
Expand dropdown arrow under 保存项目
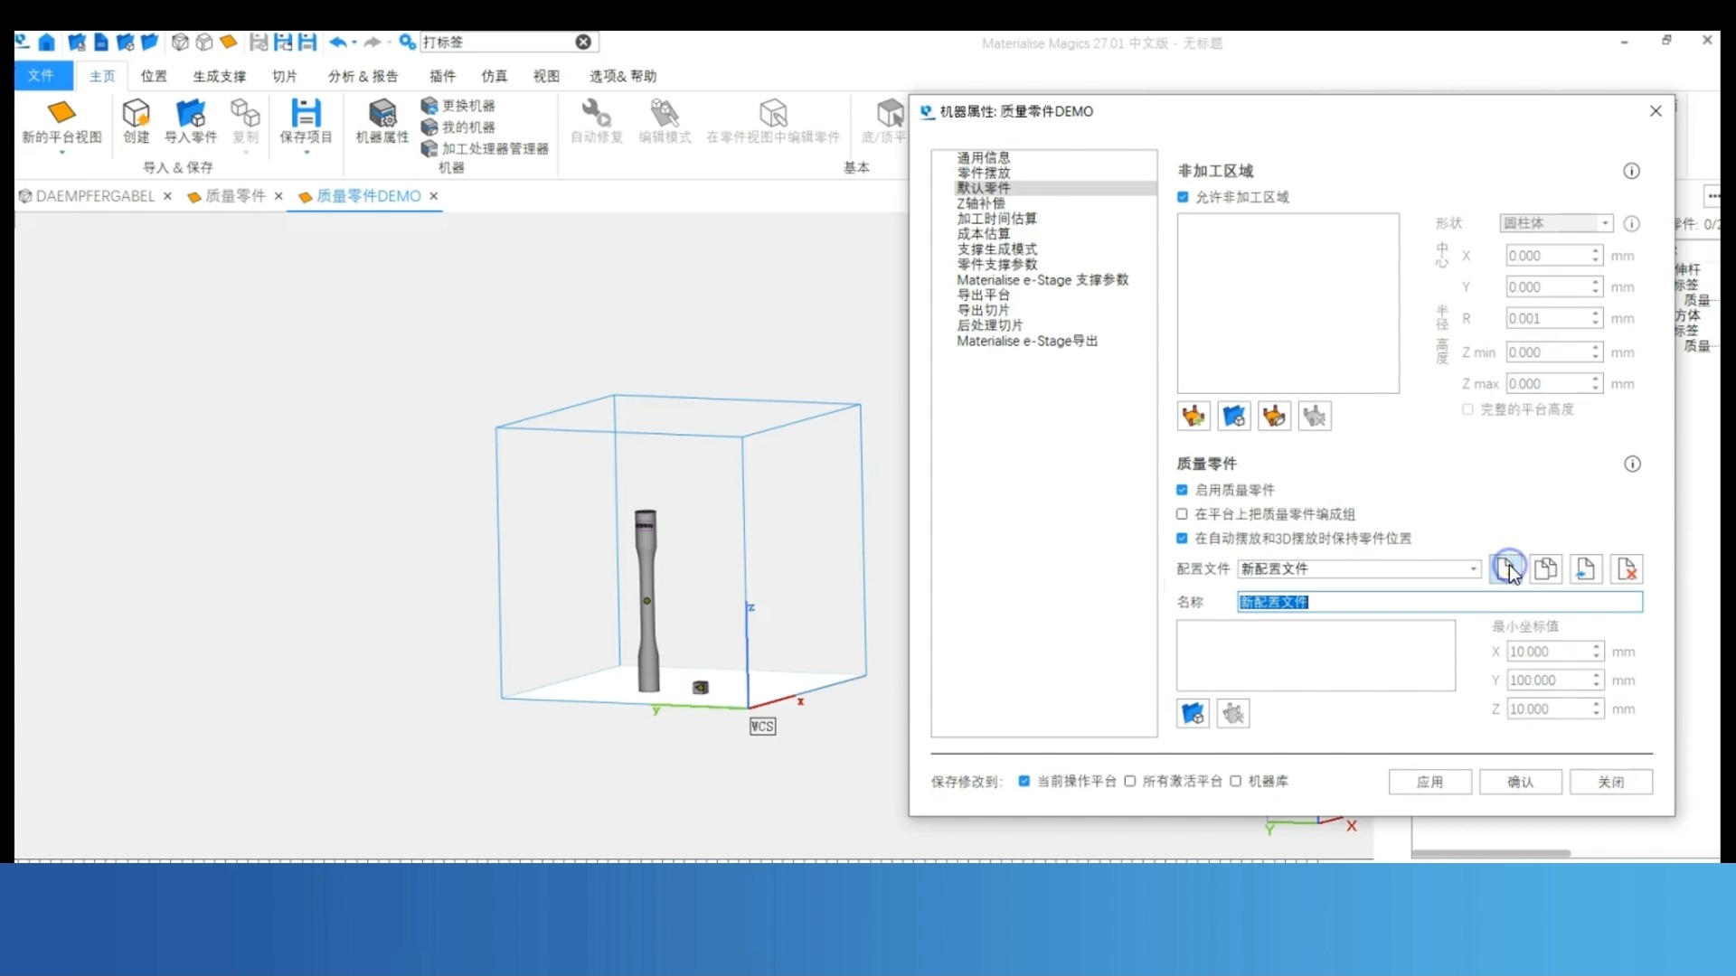pyautogui.click(x=306, y=153)
